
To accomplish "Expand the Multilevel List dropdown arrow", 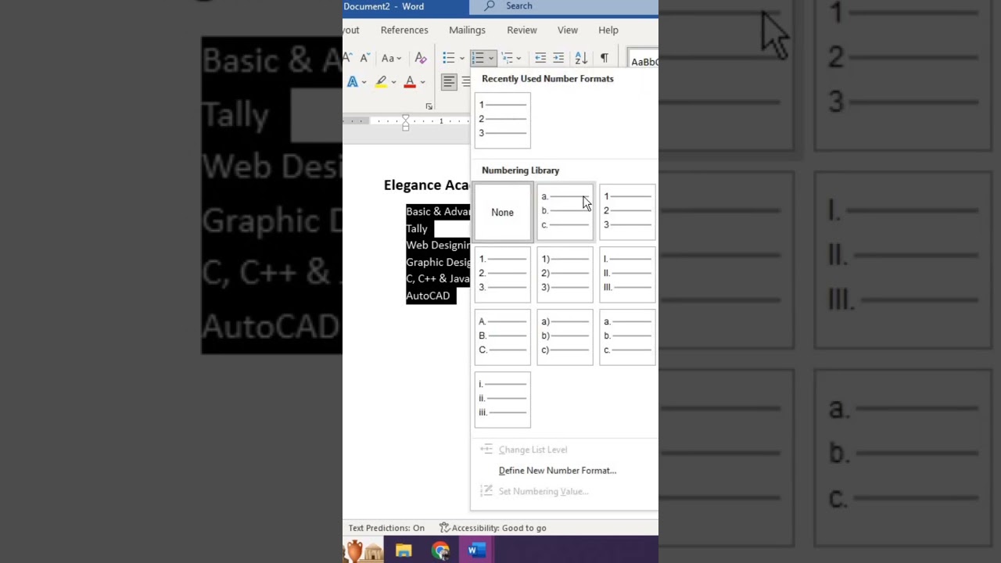I will 518,59.
